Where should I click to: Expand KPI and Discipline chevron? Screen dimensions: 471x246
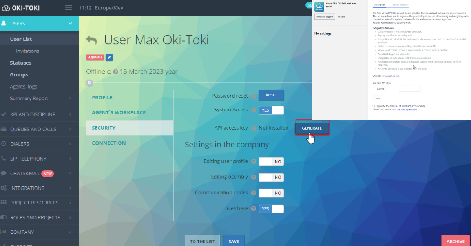[70, 114]
